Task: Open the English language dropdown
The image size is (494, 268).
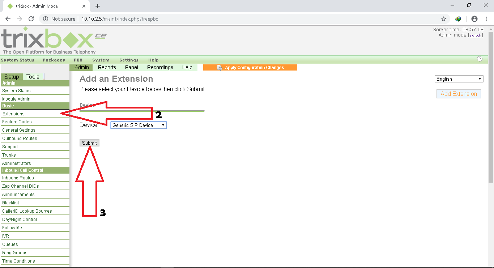Action: click(459, 79)
